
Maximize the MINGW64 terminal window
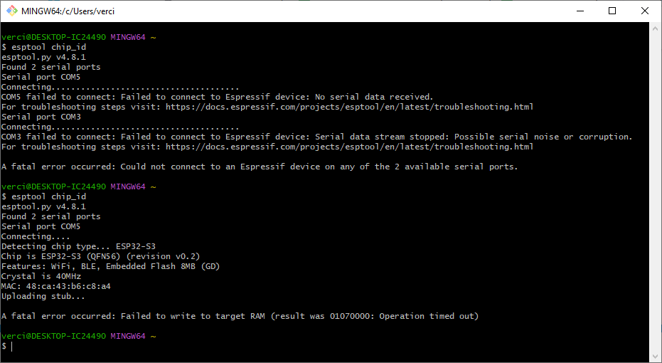point(612,11)
